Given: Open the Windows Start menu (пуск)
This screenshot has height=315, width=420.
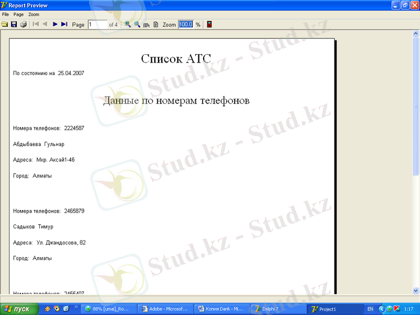Looking at the screenshot, I should 19,309.
